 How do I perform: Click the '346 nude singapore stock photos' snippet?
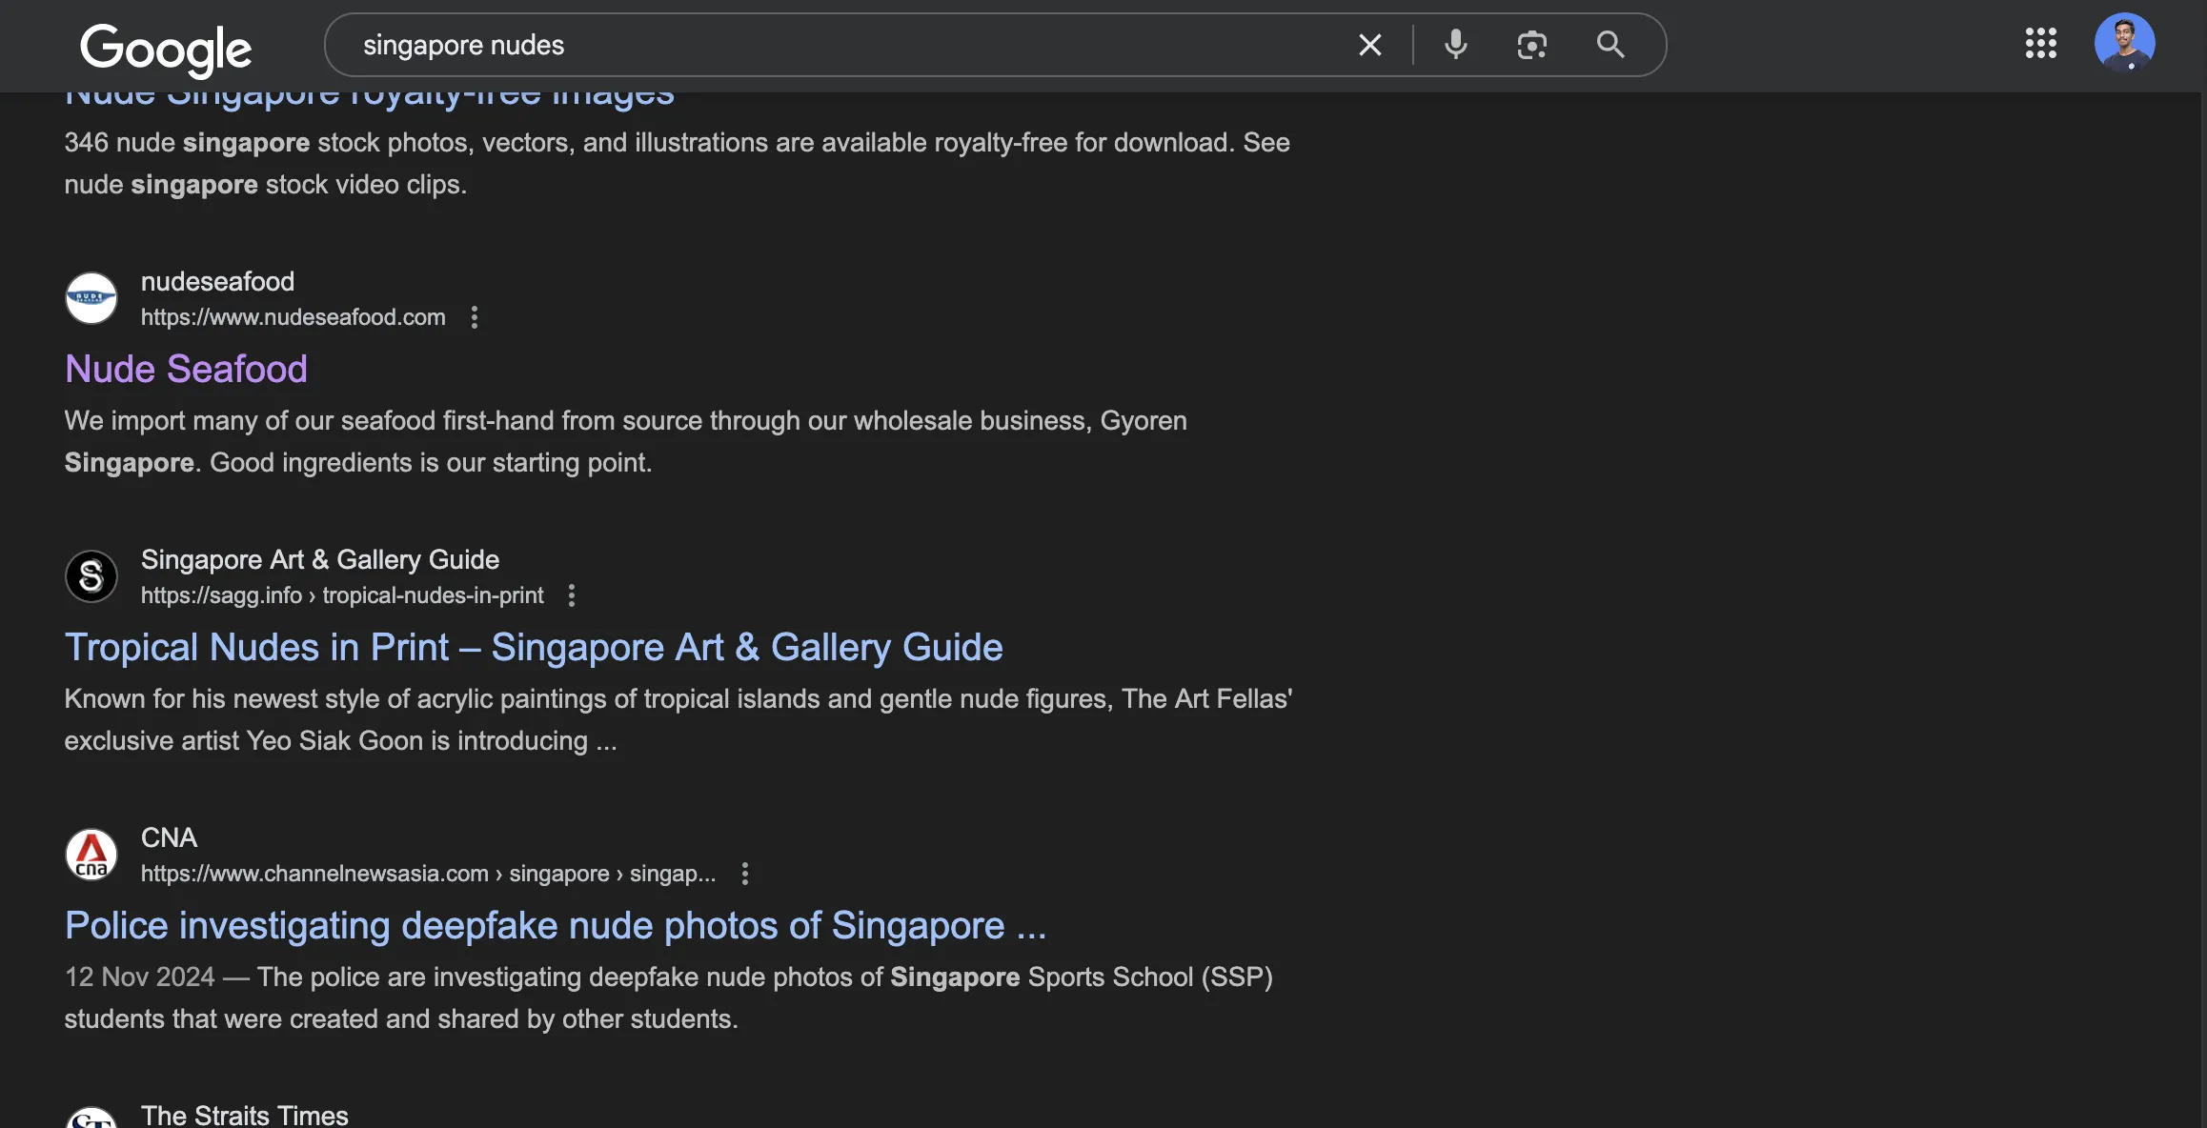677,163
